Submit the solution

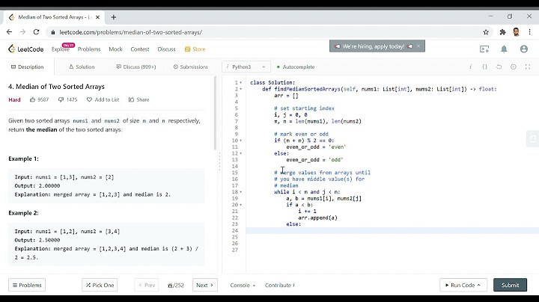point(510,286)
